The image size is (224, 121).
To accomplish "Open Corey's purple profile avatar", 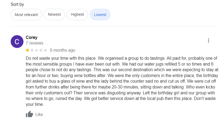I will tap(17, 42).
